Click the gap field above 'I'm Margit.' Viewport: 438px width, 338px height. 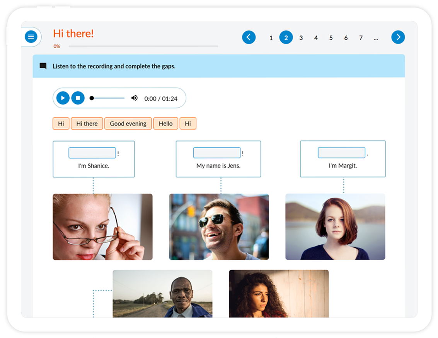point(341,153)
